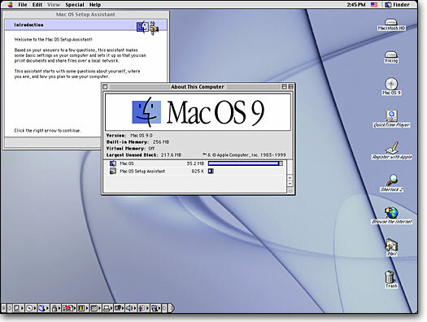
Task: Click the Control Strip close box at left end
Action: (3, 308)
